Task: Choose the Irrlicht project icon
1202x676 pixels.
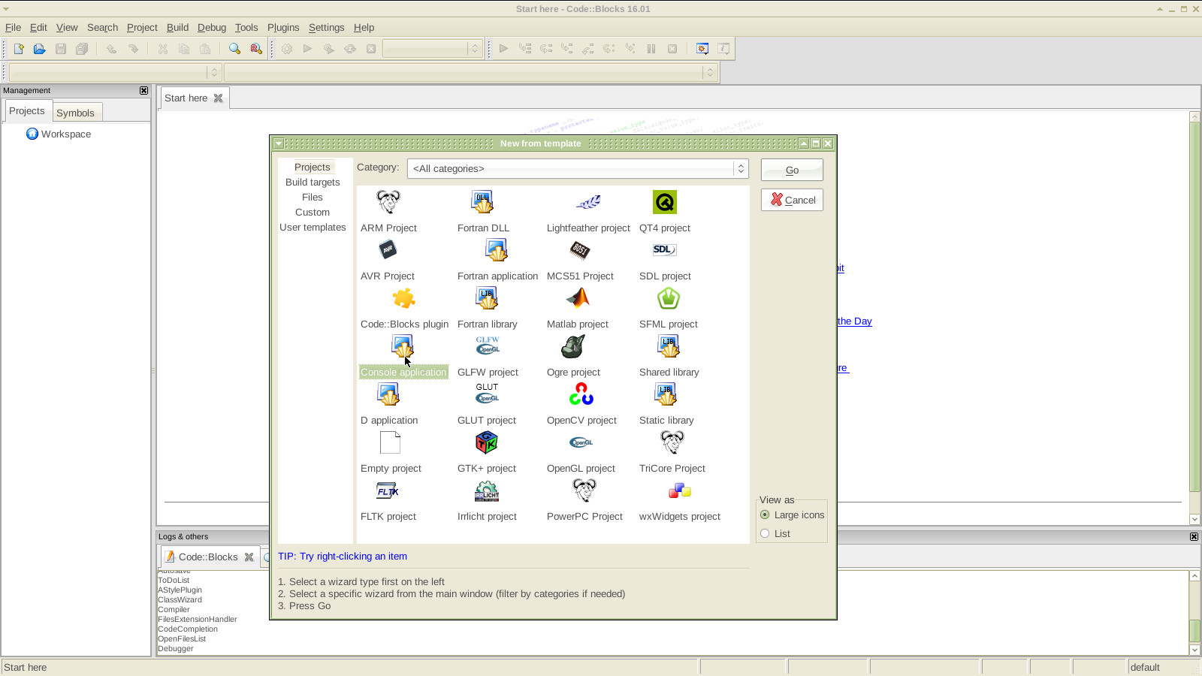Action: coord(487,491)
